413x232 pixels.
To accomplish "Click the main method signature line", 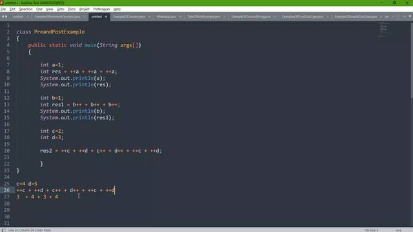I will 85,45.
